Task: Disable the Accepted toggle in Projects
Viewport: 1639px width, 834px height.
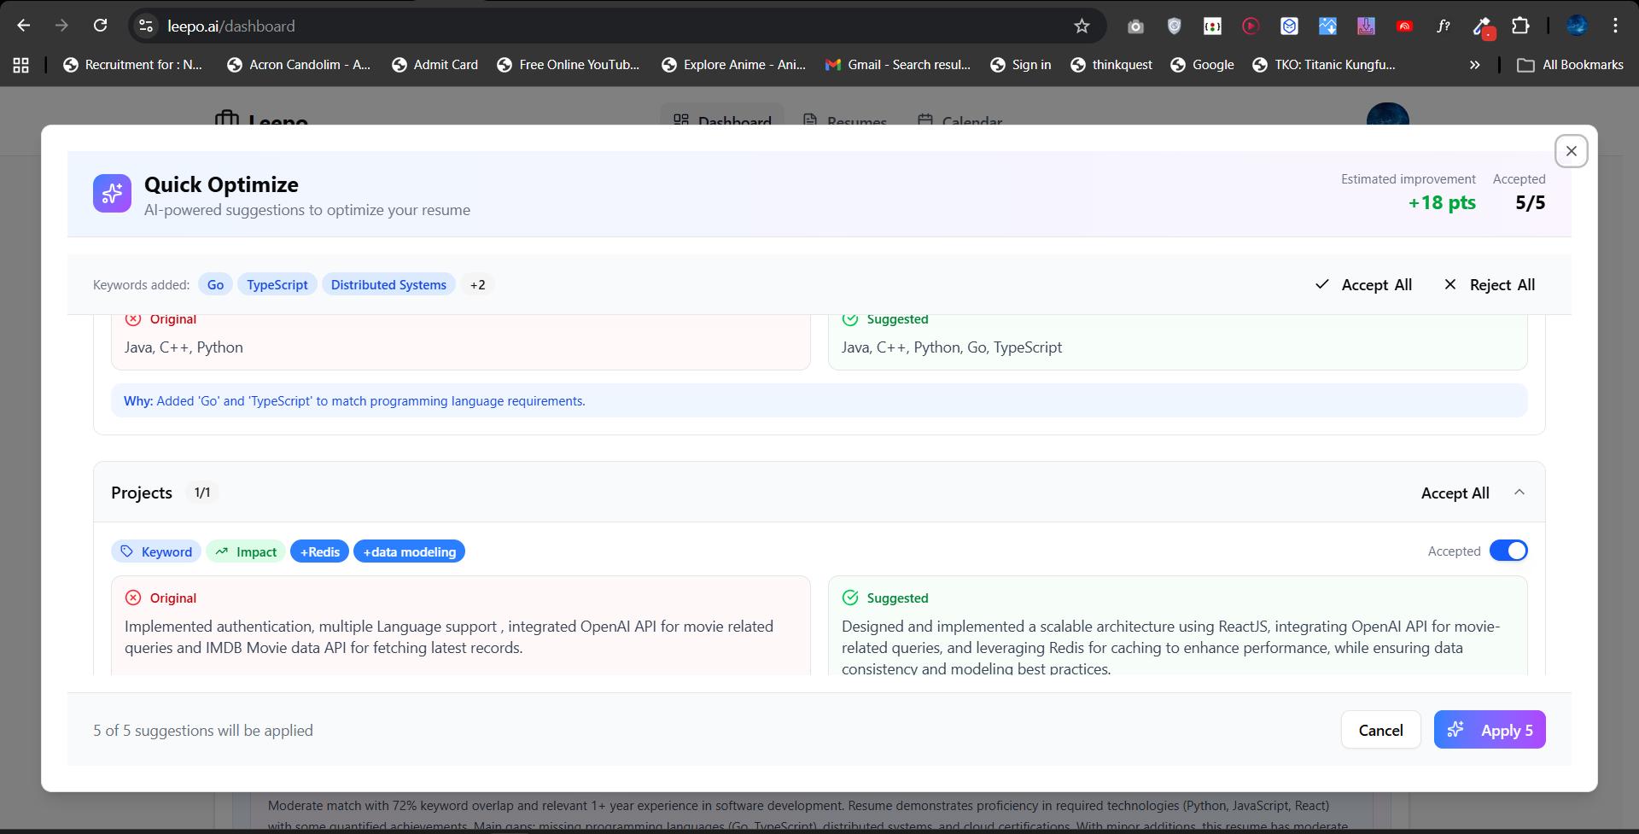Action: pyautogui.click(x=1508, y=551)
